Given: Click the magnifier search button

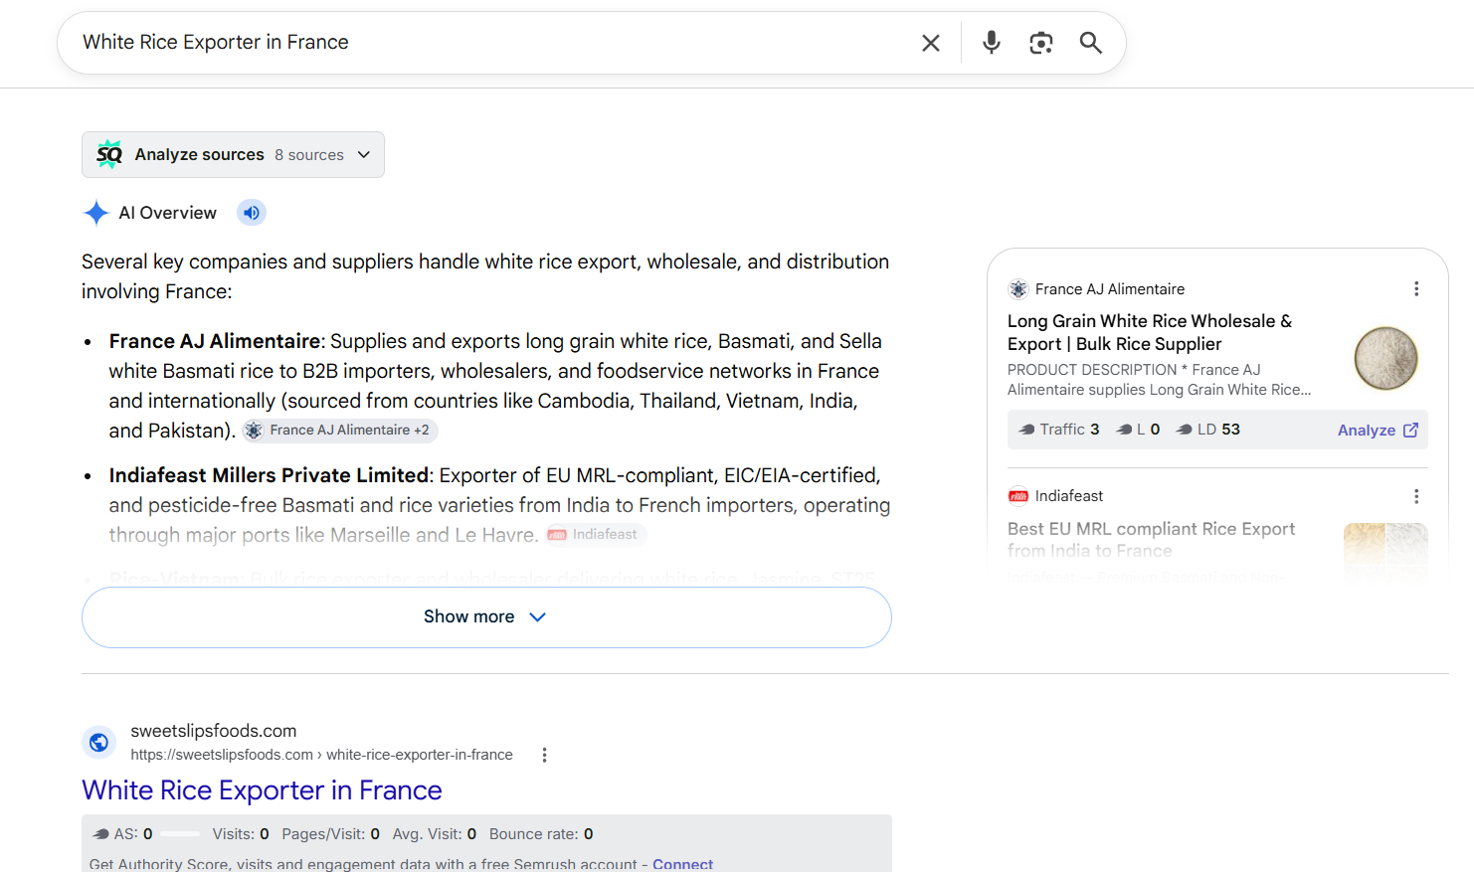Looking at the screenshot, I should pos(1090,43).
